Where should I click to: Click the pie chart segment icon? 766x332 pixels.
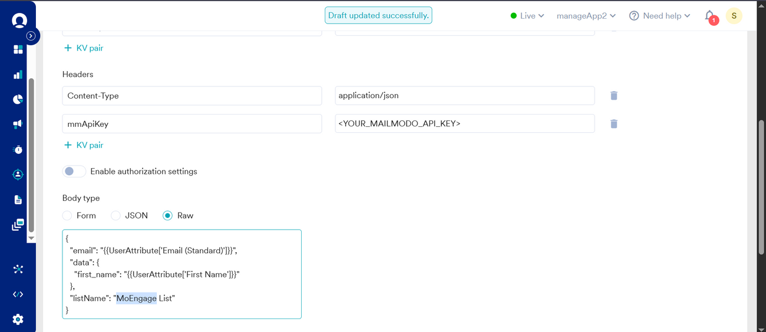coord(18,99)
